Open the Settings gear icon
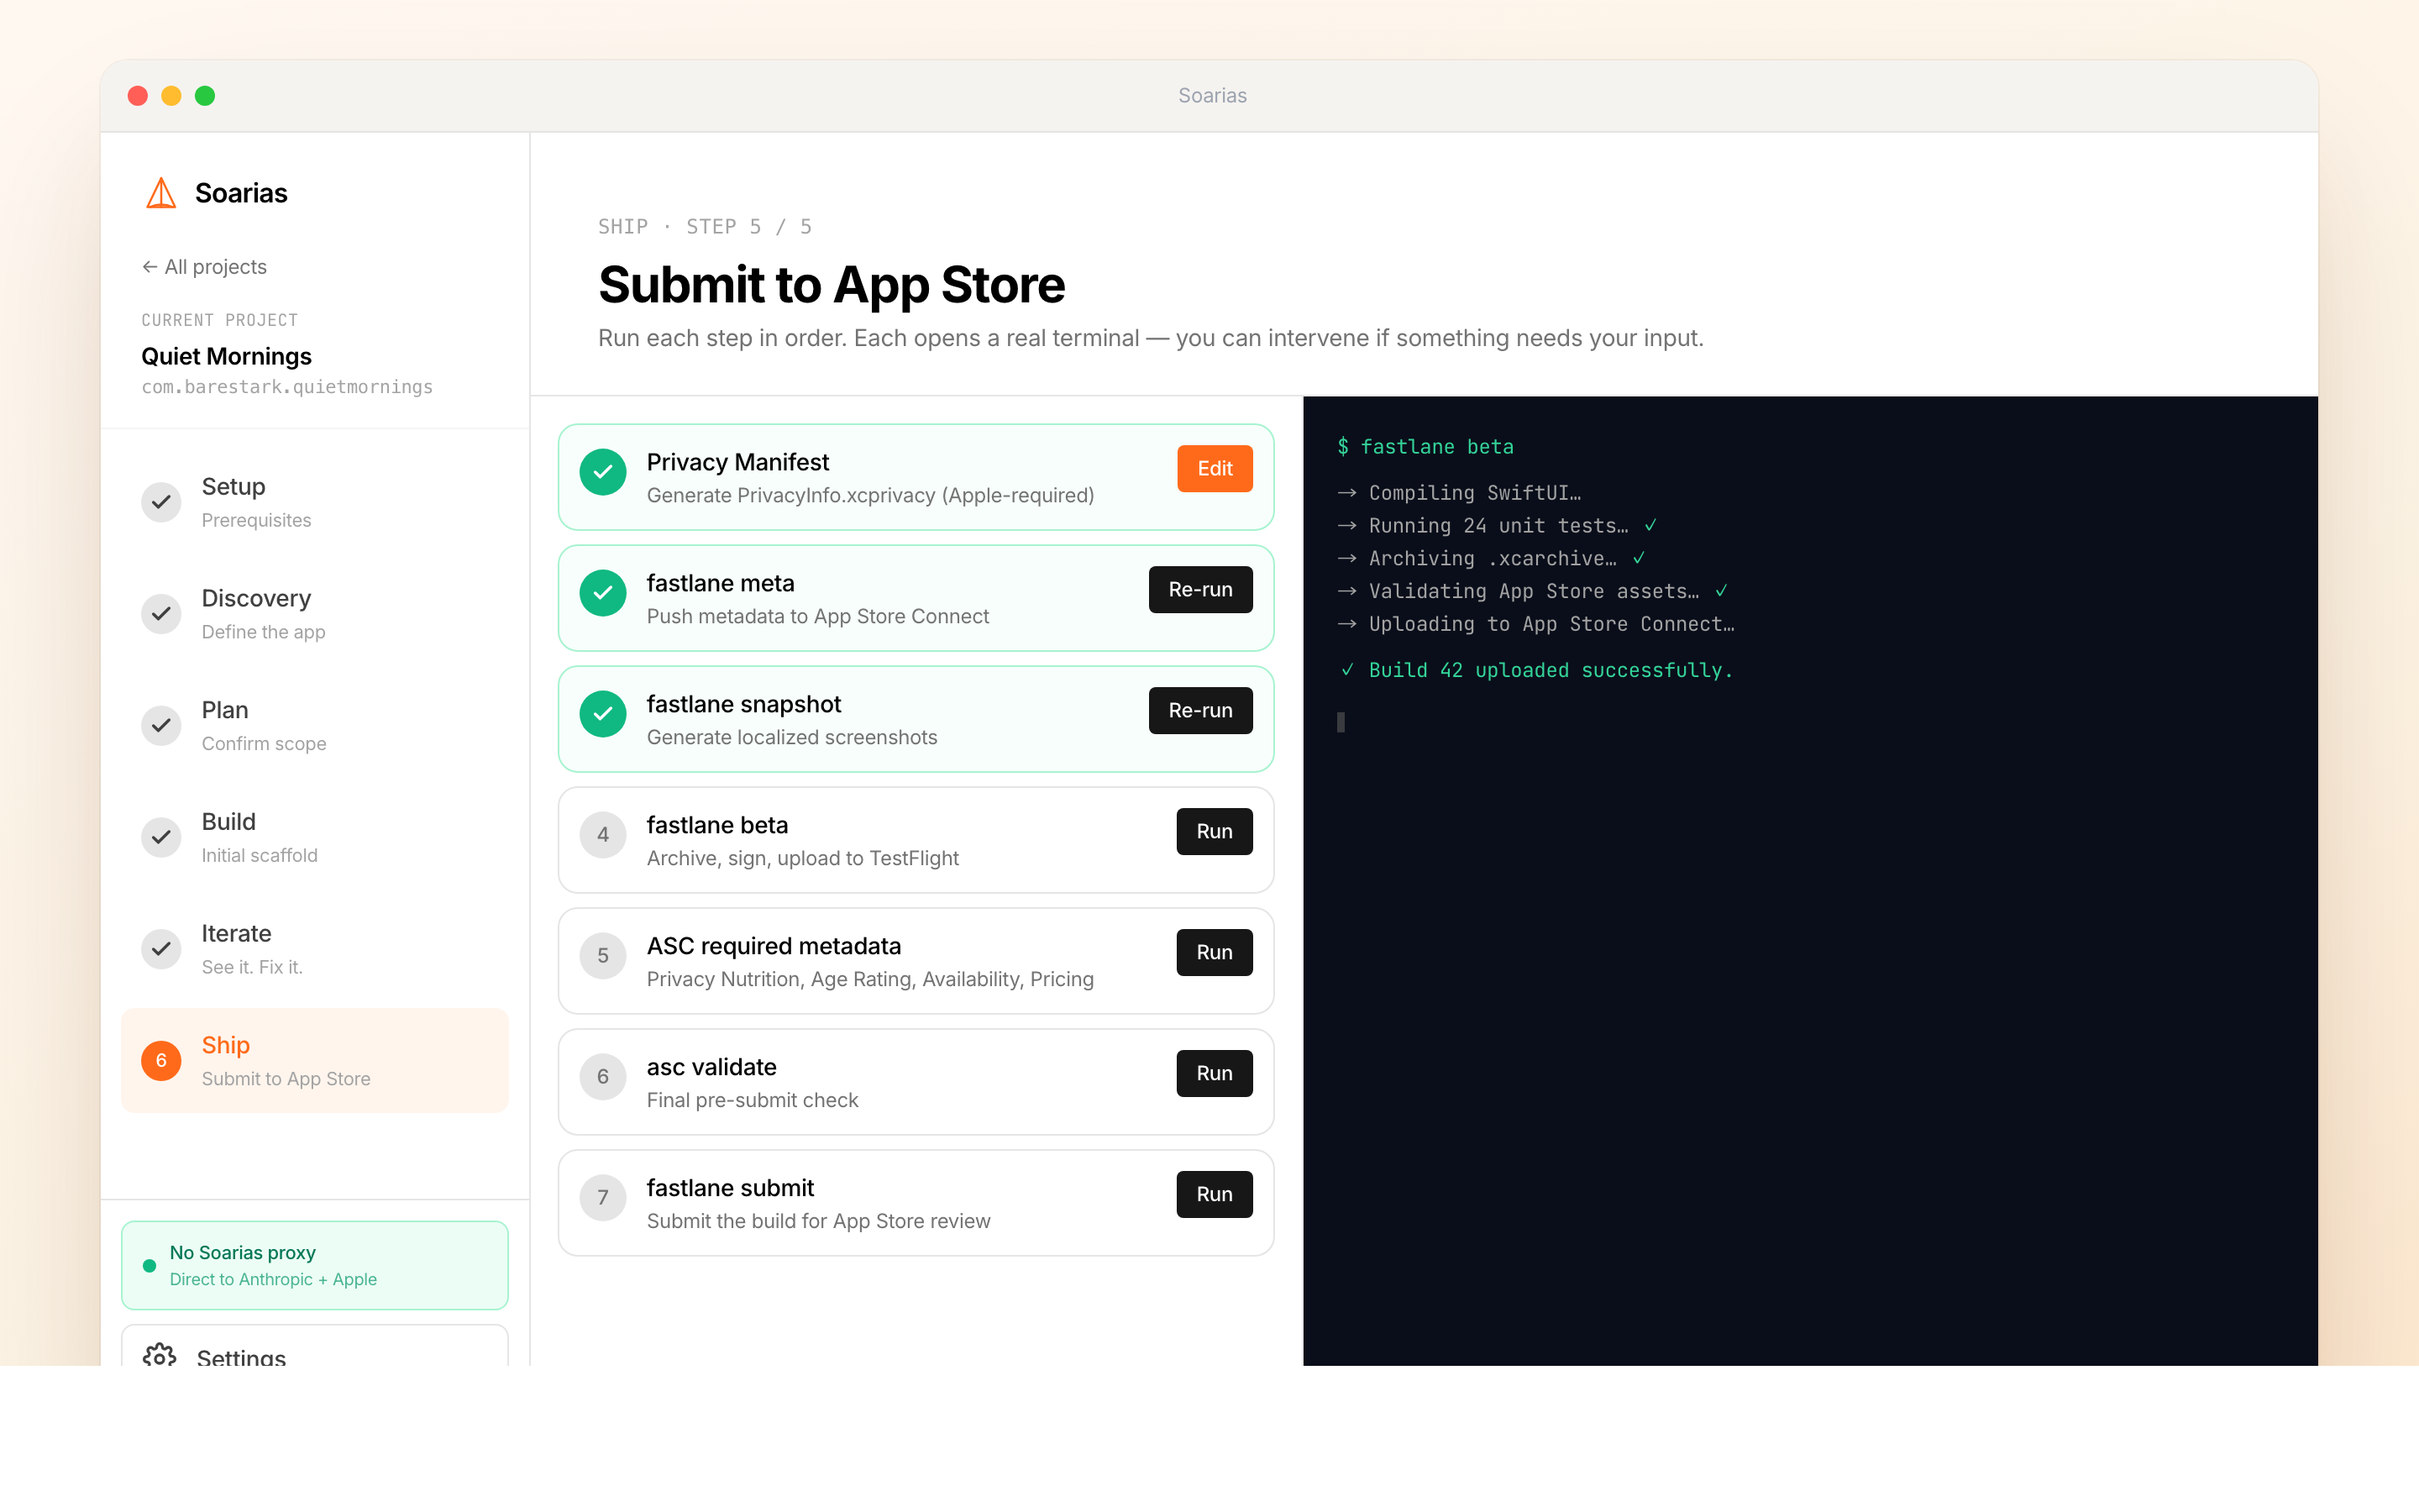 point(159,1355)
